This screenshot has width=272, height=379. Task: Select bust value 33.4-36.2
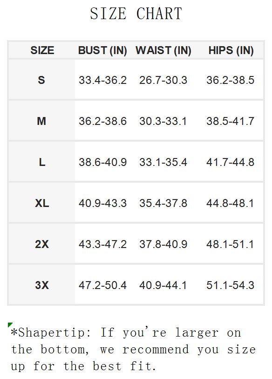coord(102,80)
